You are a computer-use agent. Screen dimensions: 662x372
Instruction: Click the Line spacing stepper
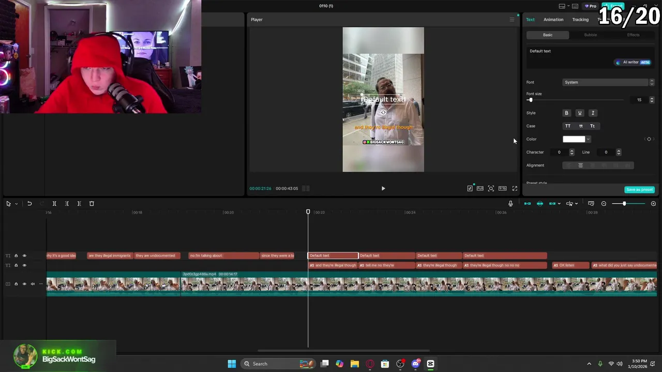[x=619, y=152]
